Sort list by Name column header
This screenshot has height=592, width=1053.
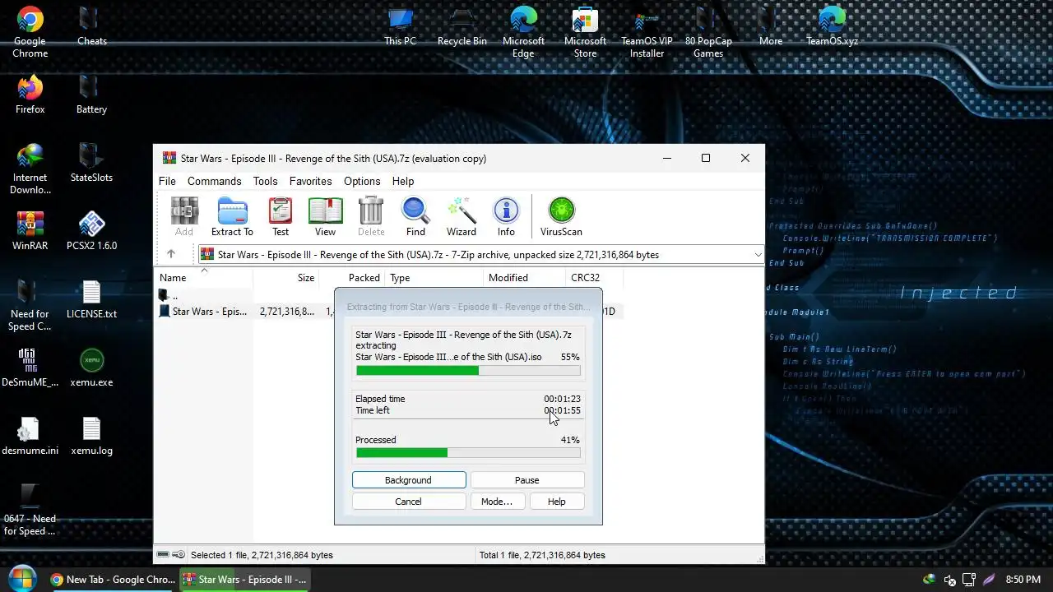[x=204, y=278]
